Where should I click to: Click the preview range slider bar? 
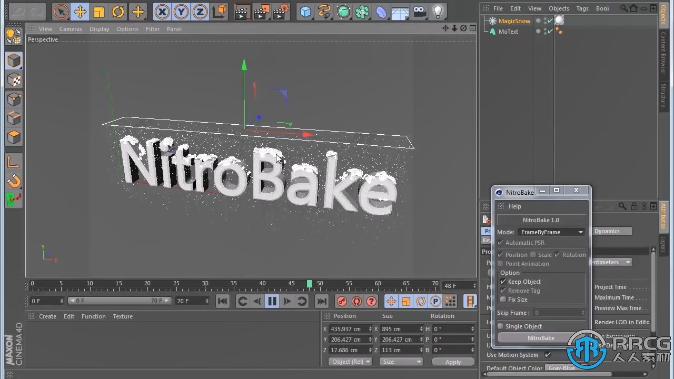120,301
